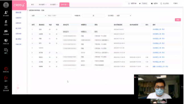
Task: Select the webcam video thumbnail
Action: pyautogui.click(x=159, y=87)
